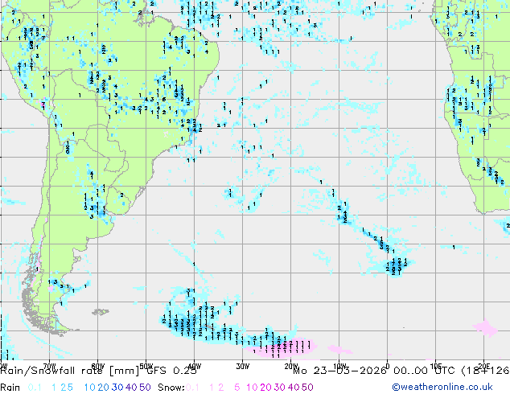Click the 10W longitude axis label
The width and height of the screenshot is (510, 394).
click(339, 366)
